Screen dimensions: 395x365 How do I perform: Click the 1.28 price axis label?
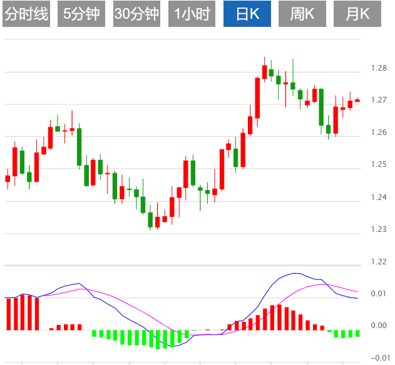379,68
